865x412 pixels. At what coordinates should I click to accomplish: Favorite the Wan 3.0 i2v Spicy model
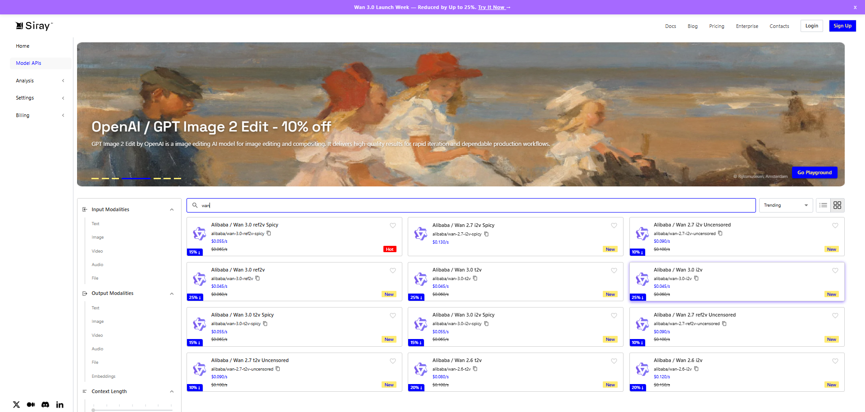click(614, 315)
